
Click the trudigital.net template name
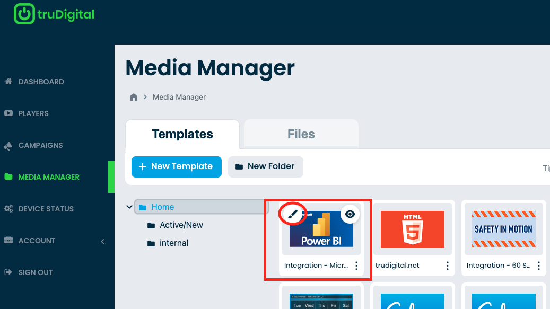(397, 265)
